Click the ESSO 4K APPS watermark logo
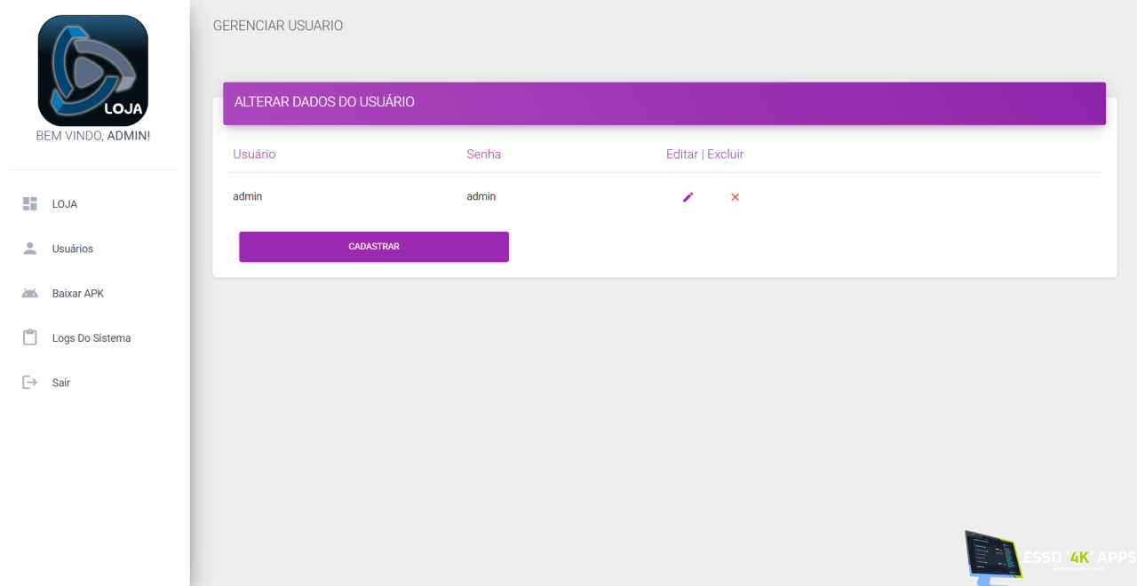This screenshot has width=1137, height=586. tap(1050, 558)
